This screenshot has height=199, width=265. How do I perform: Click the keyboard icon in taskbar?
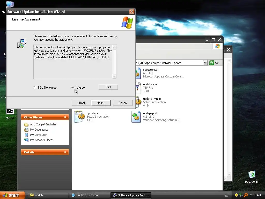(227, 195)
